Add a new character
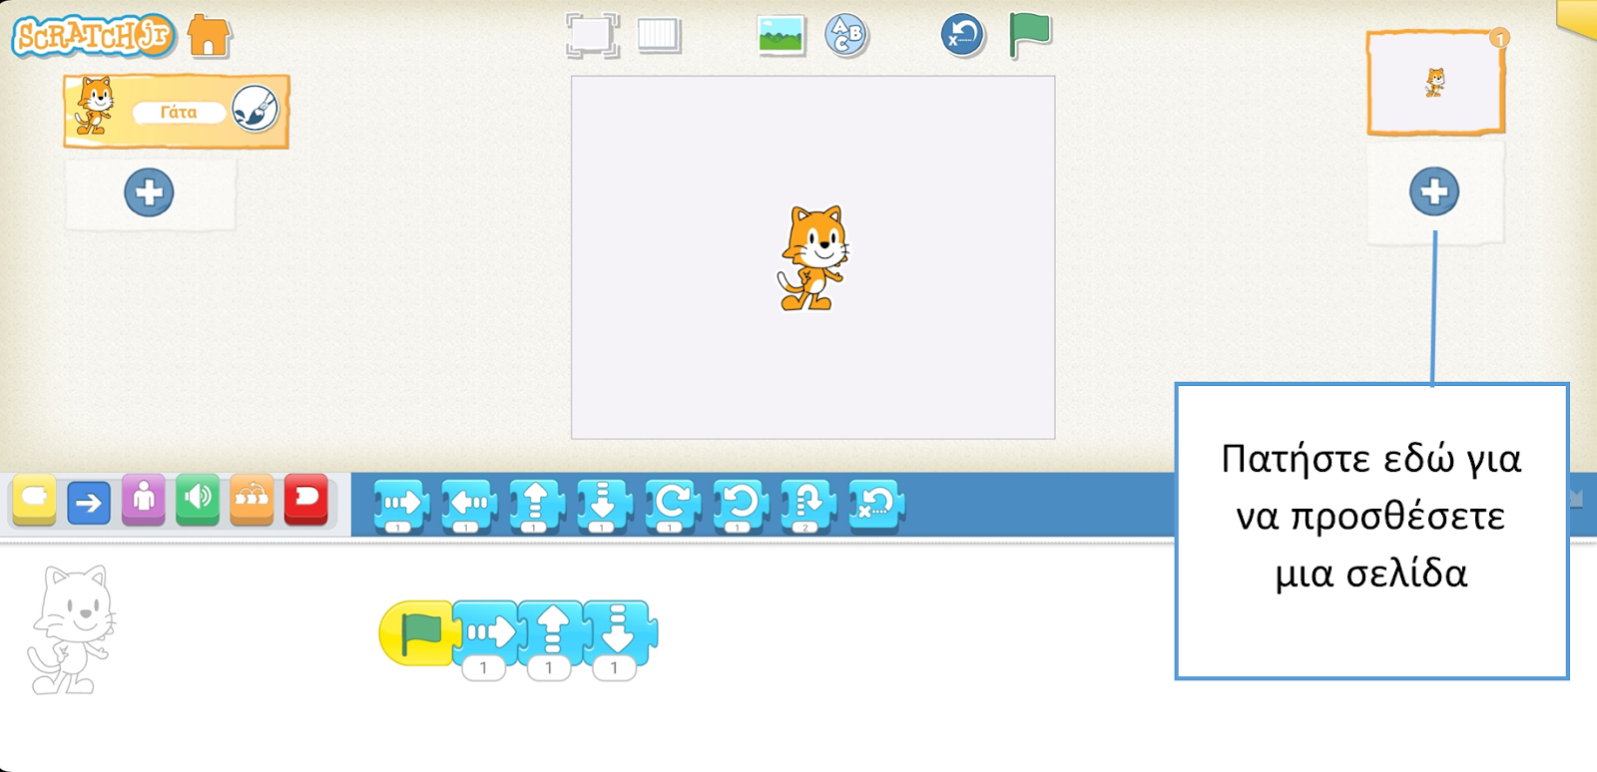 click(x=150, y=193)
